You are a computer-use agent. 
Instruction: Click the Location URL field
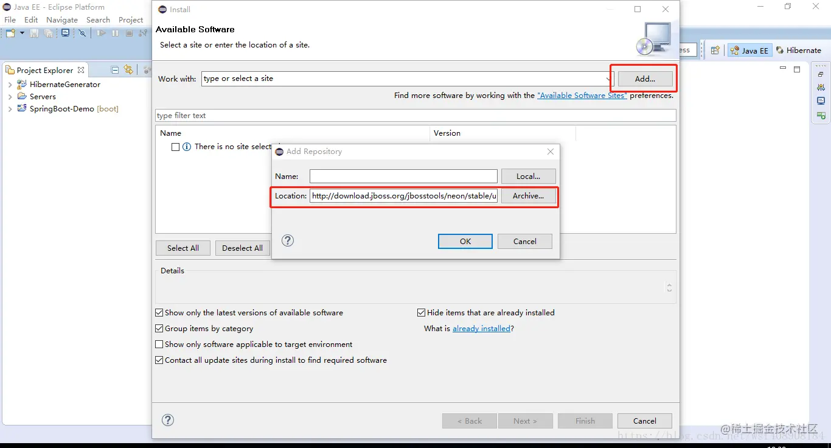pyautogui.click(x=403, y=195)
